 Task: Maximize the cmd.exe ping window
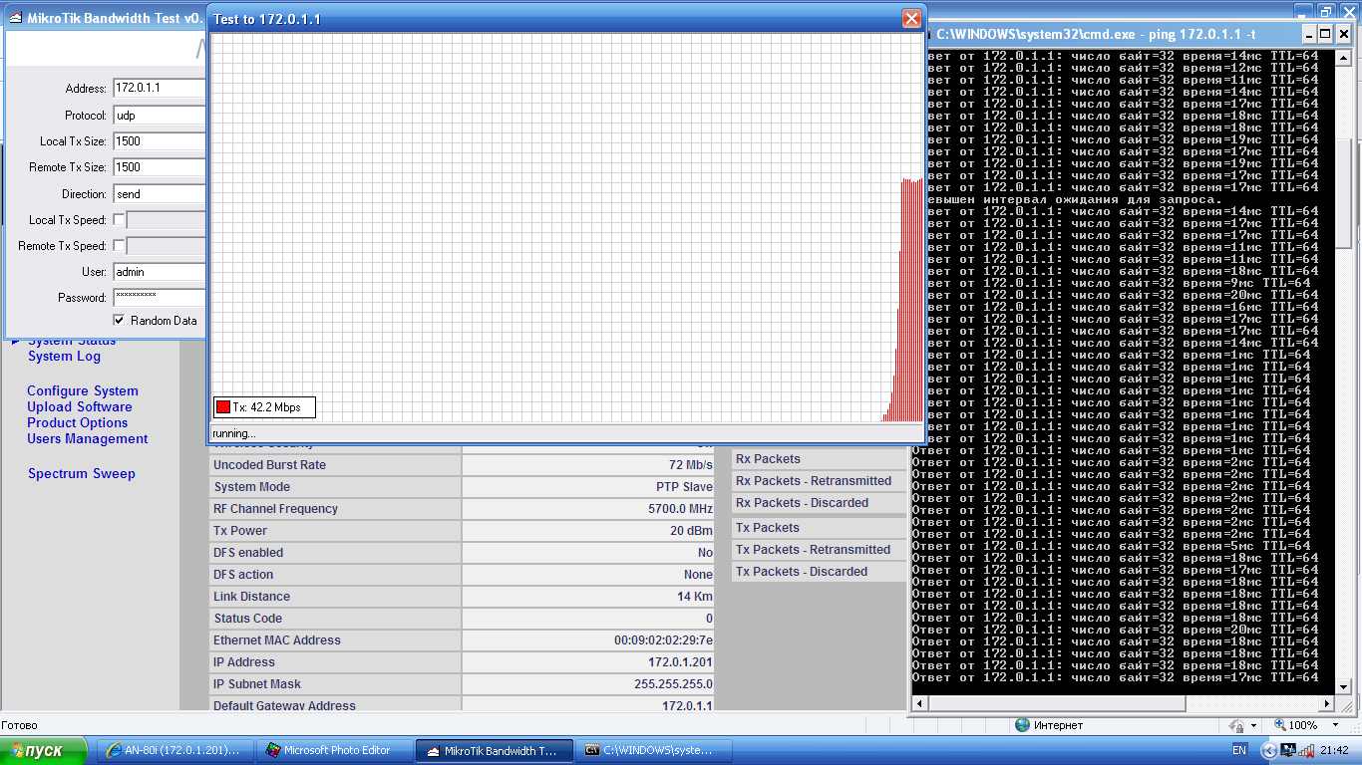click(x=1324, y=34)
